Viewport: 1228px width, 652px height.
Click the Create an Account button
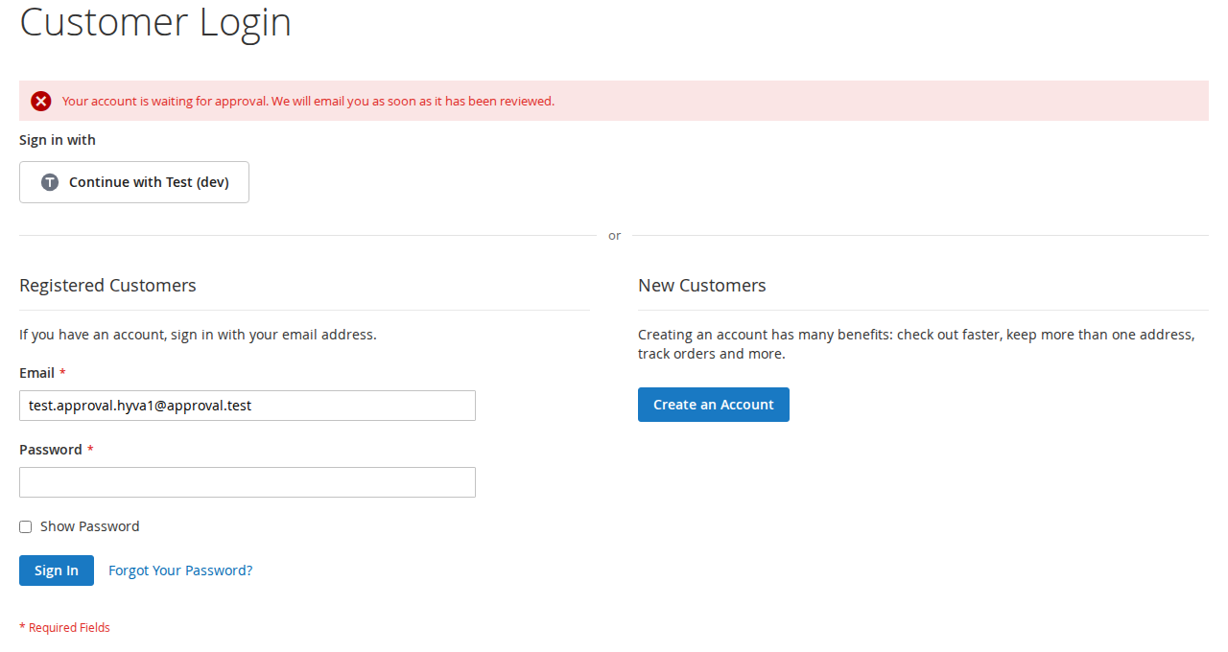click(714, 405)
